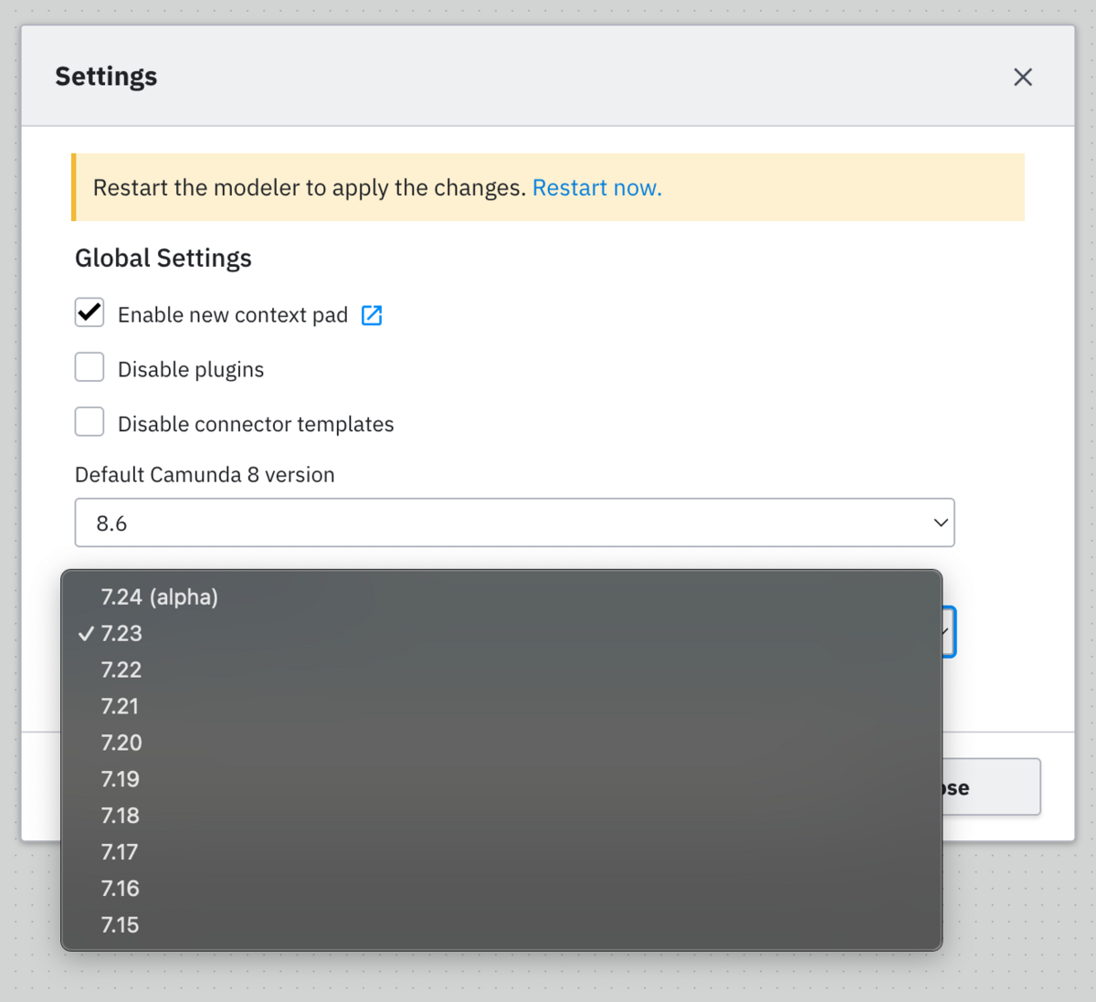
Task: Select 7.24 (alpha) from the list
Action: [x=501, y=596]
